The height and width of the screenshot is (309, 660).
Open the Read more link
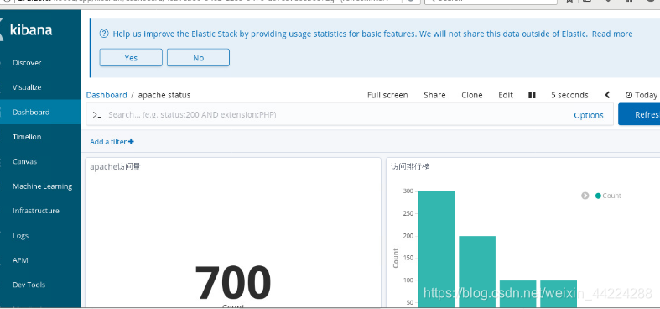pyautogui.click(x=612, y=34)
